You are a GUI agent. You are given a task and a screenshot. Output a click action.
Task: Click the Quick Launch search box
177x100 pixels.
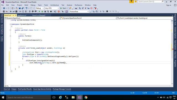[x=151, y=2]
